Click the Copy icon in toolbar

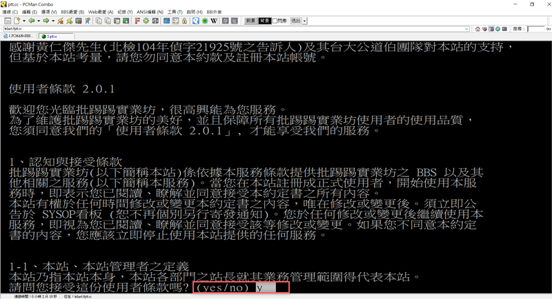pos(99,21)
